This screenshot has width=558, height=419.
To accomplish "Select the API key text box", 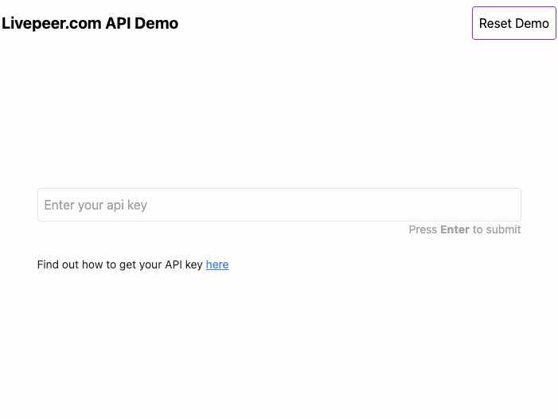I will point(279,205).
